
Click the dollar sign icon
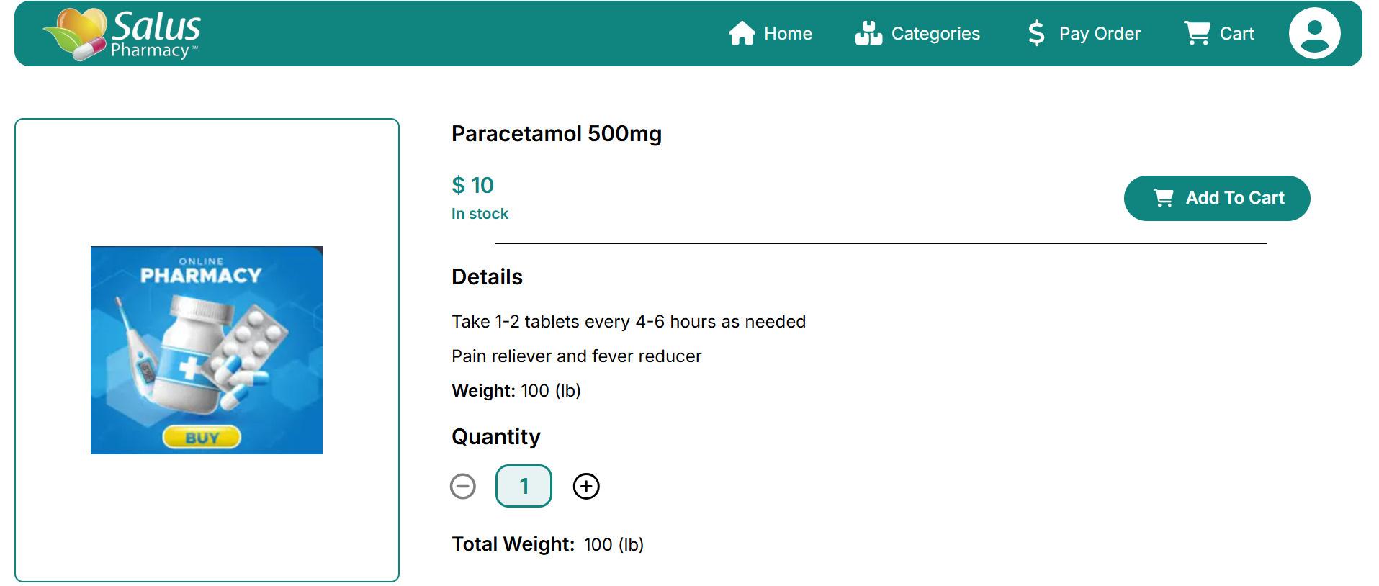pyautogui.click(x=1036, y=34)
